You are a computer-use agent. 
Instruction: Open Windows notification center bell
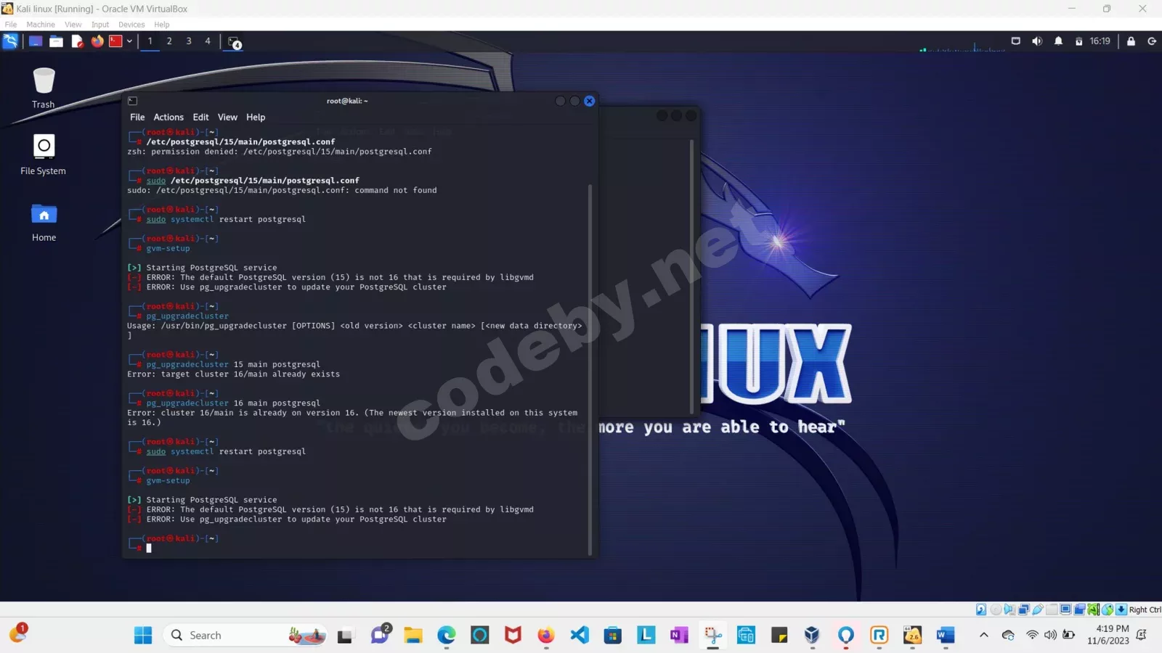tap(1142, 635)
